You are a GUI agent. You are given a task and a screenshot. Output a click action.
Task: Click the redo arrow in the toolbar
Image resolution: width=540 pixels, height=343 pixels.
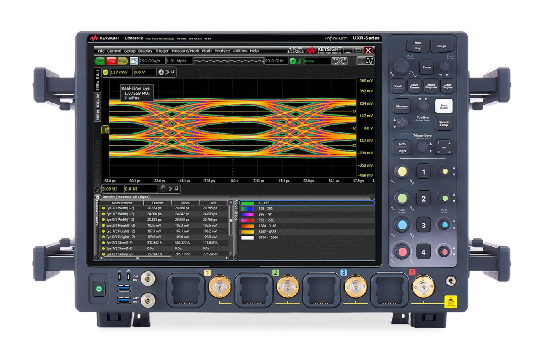pos(343,61)
